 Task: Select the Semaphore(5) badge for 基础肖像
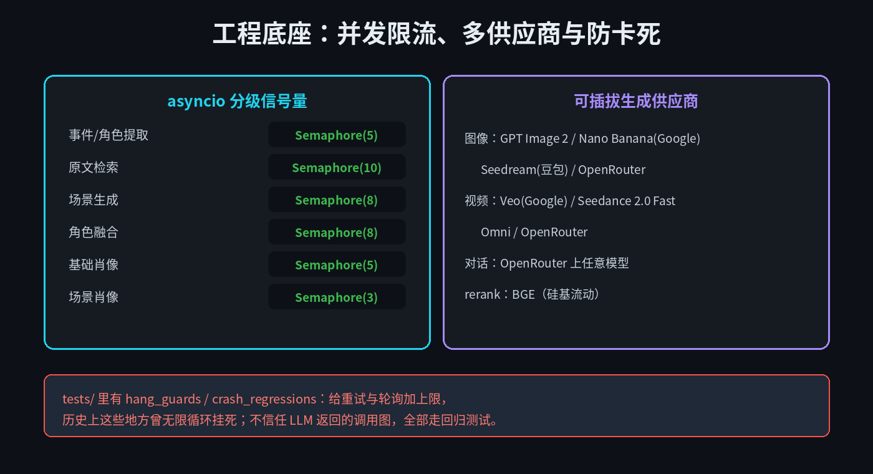tap(337, 264)
